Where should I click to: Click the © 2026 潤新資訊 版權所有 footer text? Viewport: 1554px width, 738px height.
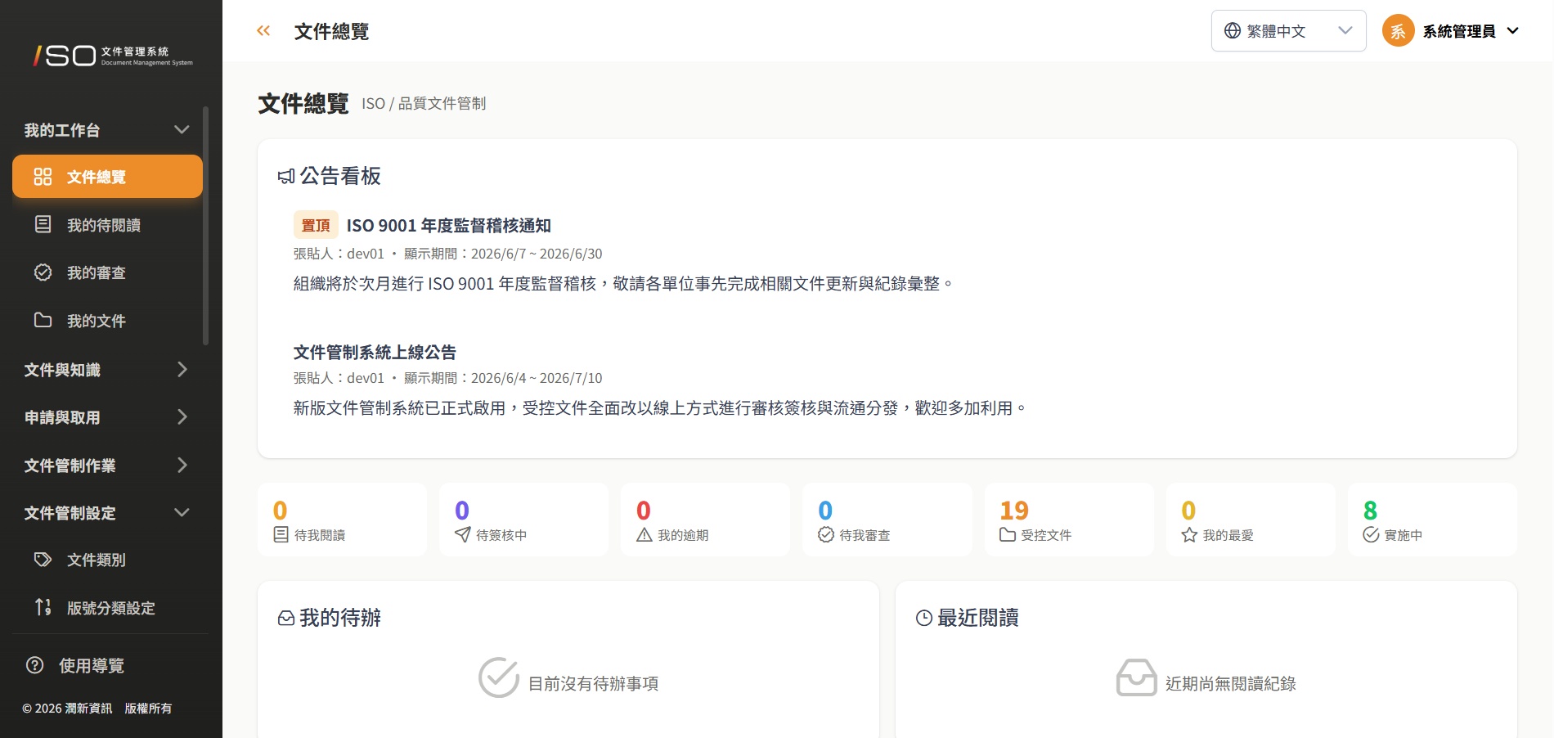click(97, 709)
